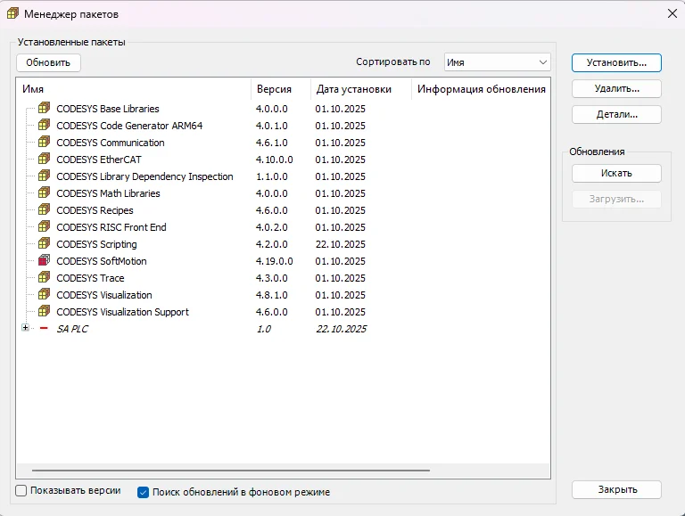Viewport: 685px width, 516px height.
Task: Expand the SA PLC tree node
Action: pyautogui.click(x=25, y=328)
